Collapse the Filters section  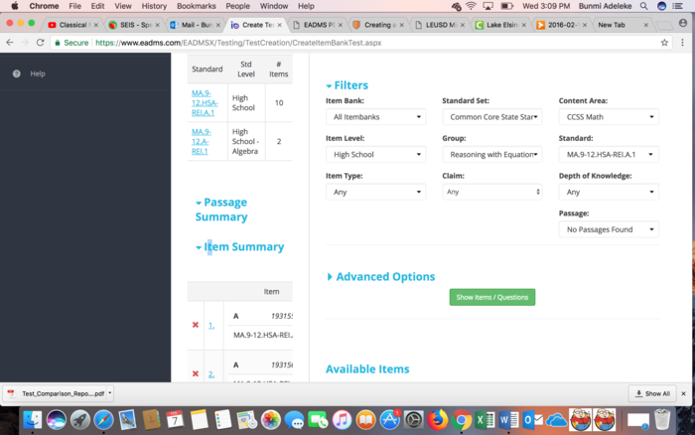[347, 85]
